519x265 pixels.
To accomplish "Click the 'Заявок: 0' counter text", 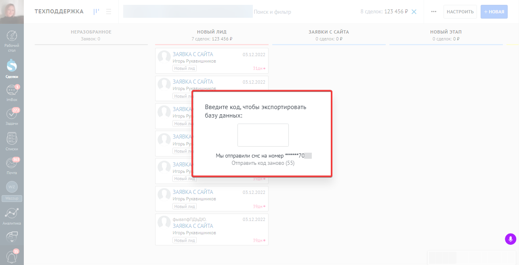I will click(90, 39).
